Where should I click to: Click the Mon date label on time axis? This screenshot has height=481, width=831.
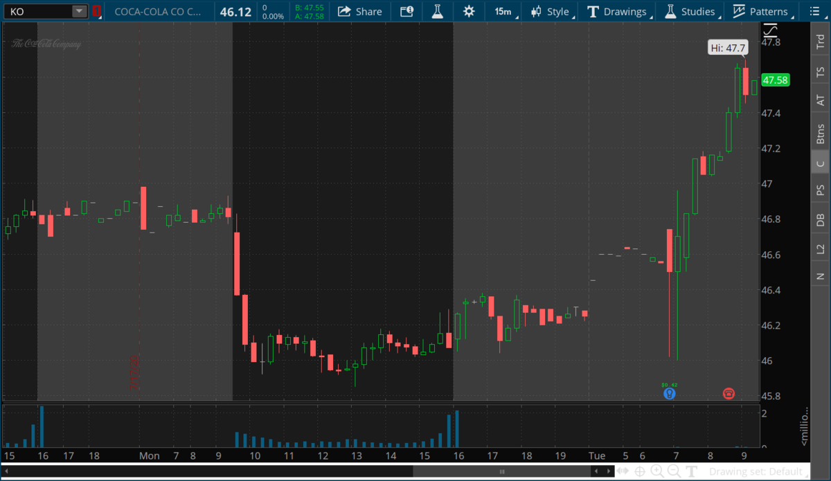(149, 456)
